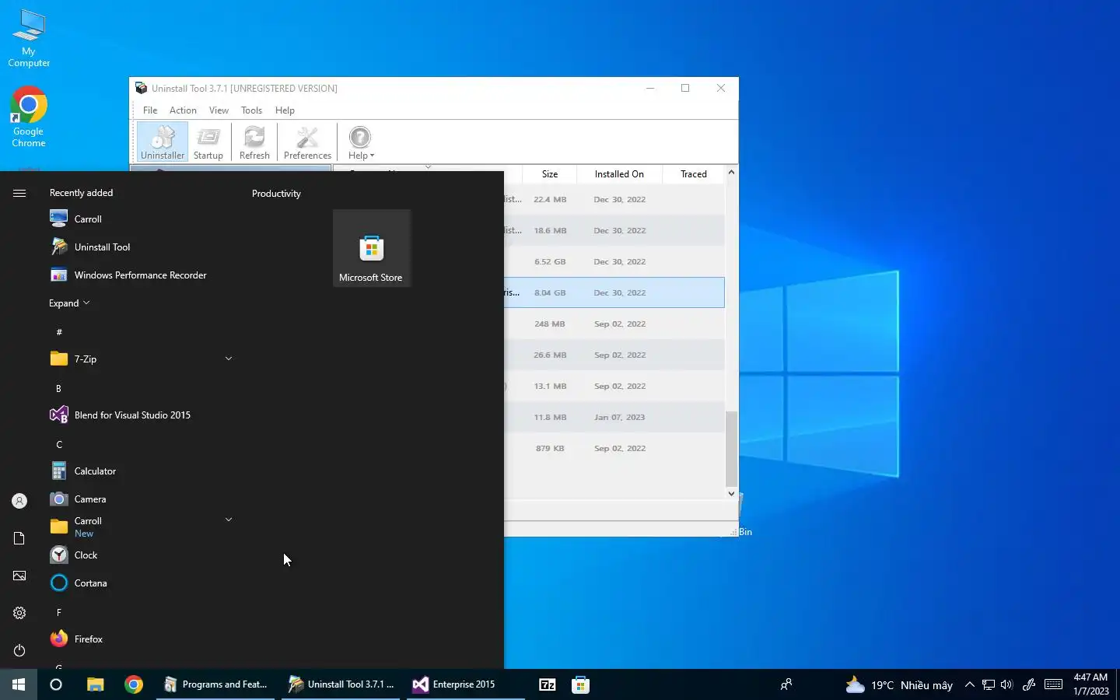This screenshot has height=700, width=1120.
Task: Click the Cortana circle on taskbar
Action: [56, 684]
